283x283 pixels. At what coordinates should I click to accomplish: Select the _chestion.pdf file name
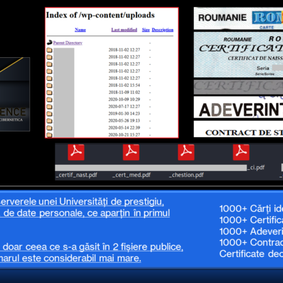(186, 175)
